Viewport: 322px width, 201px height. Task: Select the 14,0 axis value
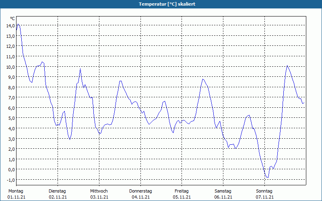[10, 26]
